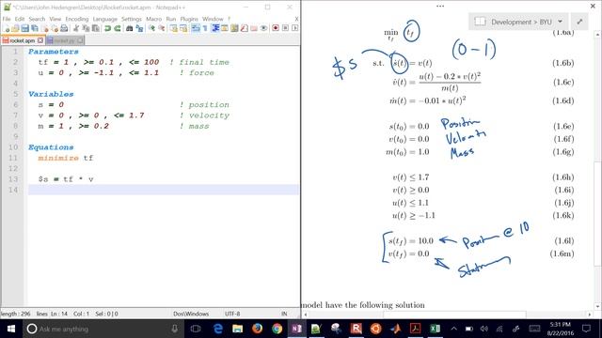Screen dimensions: 602x338
Task: Open the Replace toolbar icon
Action: [139, 28]
